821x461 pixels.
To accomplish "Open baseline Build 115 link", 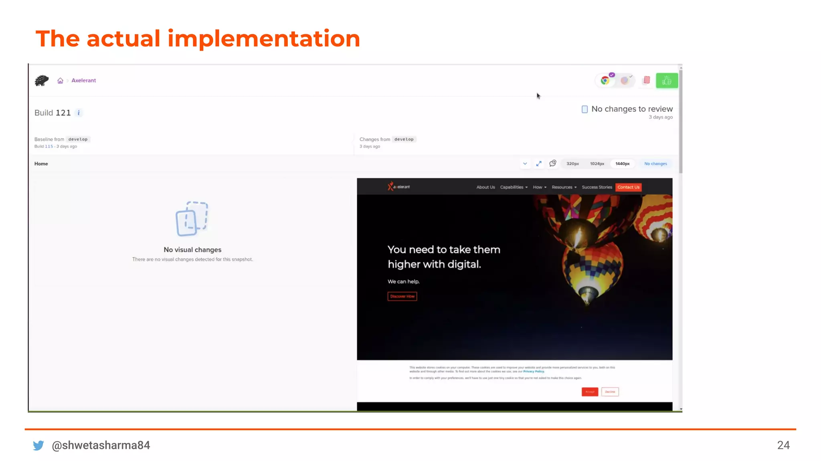I will tap(49, 146).
